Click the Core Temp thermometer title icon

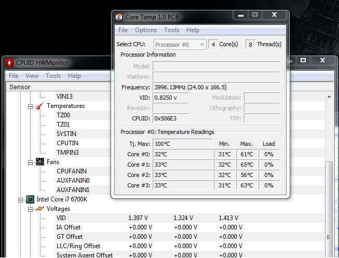[119, 17]
